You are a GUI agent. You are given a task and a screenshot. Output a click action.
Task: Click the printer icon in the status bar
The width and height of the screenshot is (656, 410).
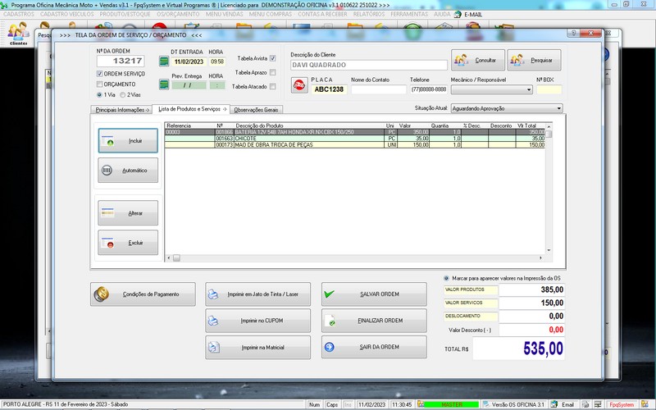coord(585,404)
